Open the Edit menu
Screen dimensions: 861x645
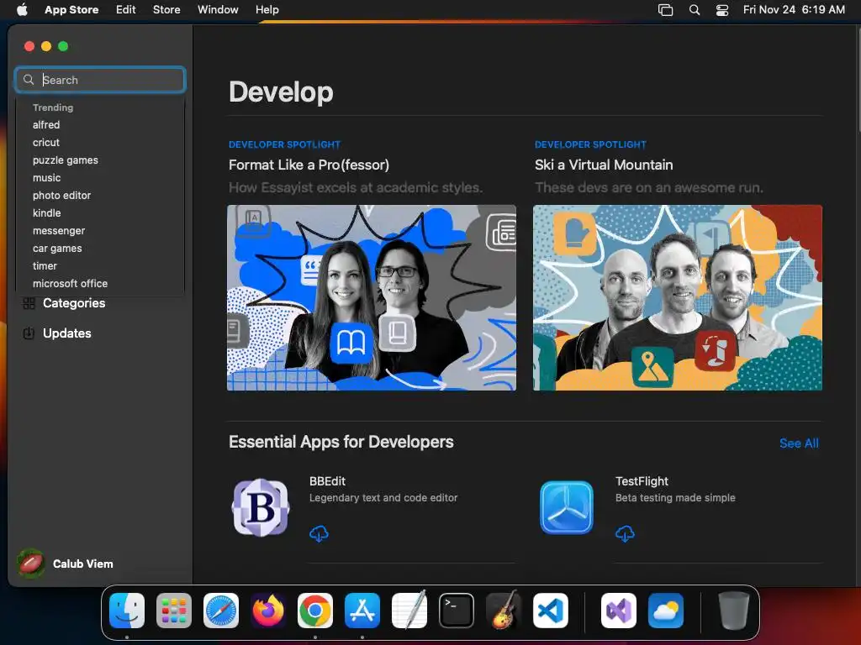[x=126, y=9]
